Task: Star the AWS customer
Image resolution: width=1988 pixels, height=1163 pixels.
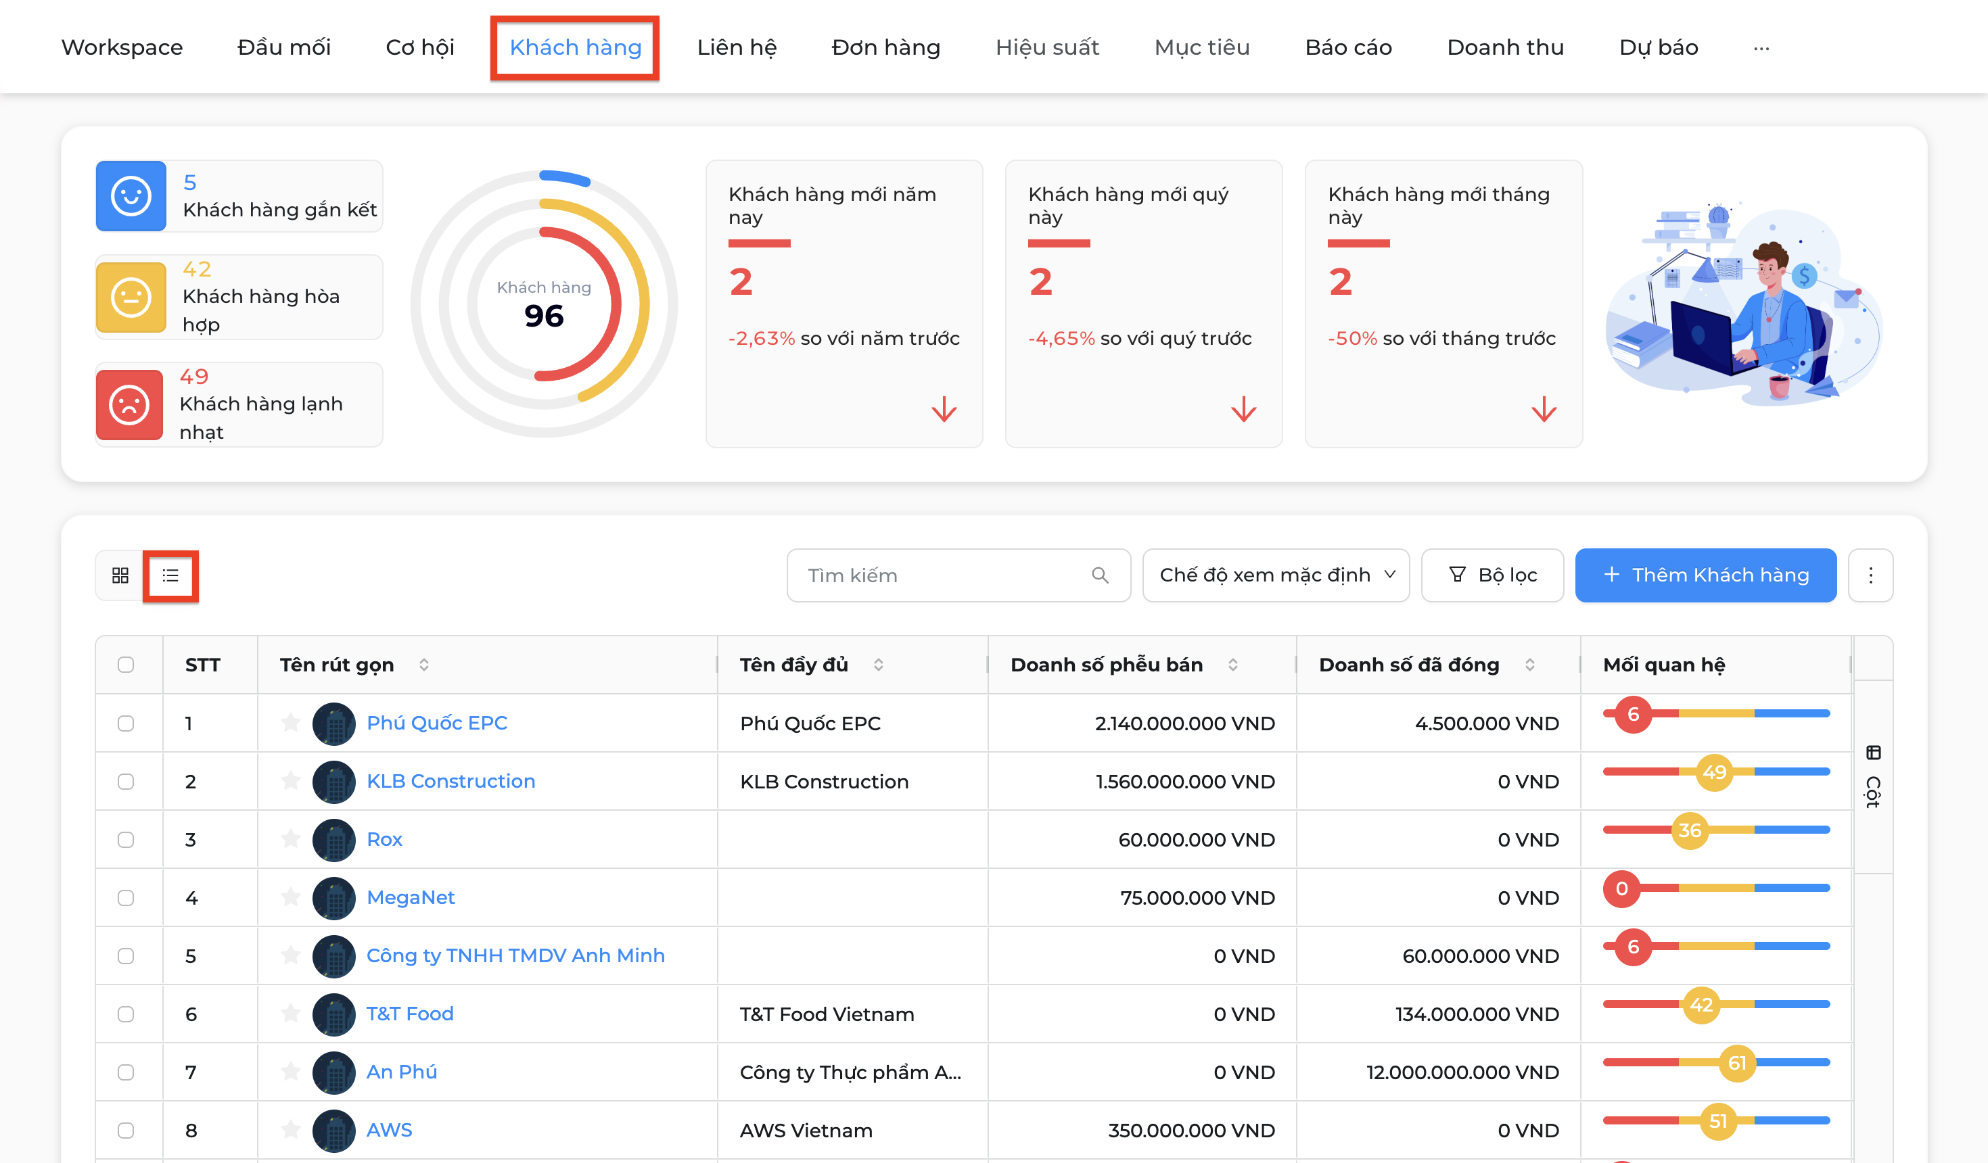Action: 290,1130
